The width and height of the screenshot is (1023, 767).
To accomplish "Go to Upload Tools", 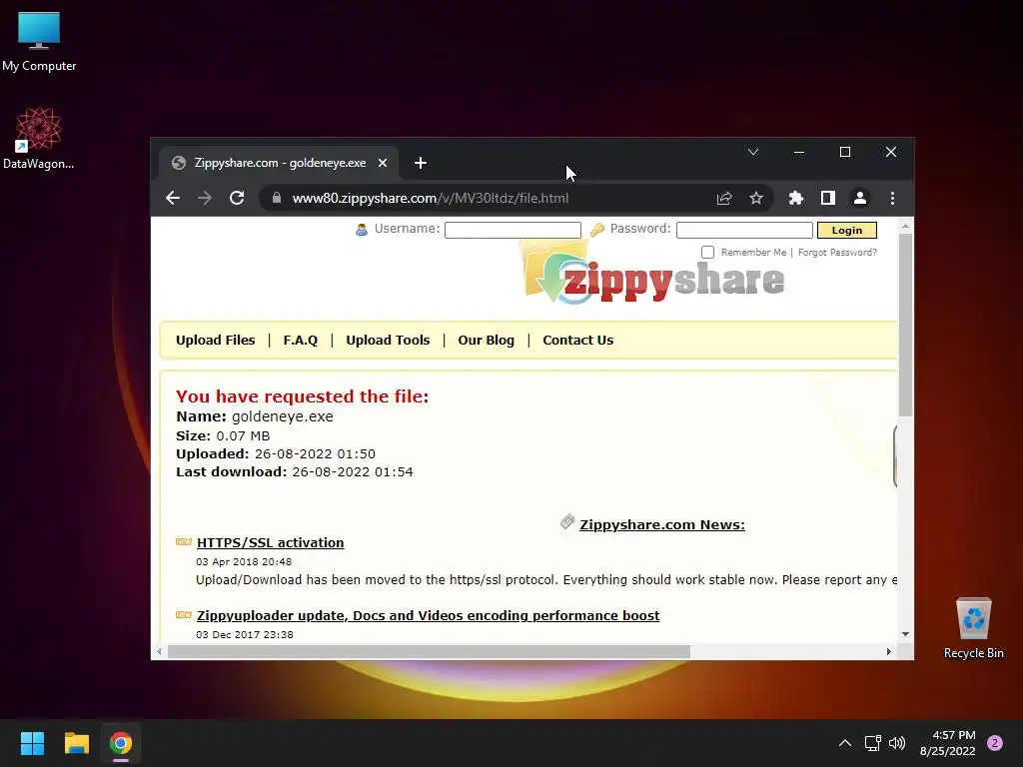I will coord(389,340).
